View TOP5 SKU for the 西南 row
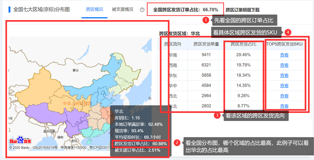 pos(284,65)
